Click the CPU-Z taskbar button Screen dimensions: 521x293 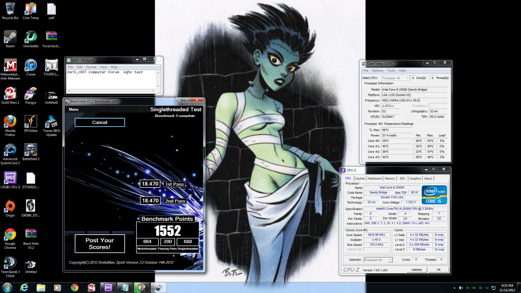pos(108,288)
